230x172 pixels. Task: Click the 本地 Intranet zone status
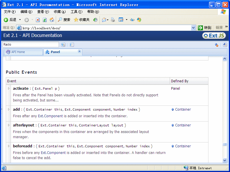pos(198,168)
